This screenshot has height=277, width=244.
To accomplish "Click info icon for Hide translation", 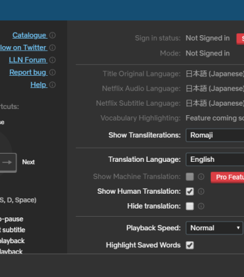I will [x=201, y=206].
